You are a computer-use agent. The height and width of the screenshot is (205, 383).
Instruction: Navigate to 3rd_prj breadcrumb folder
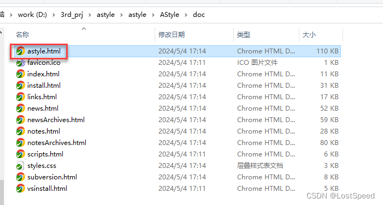tap(72, 15)
